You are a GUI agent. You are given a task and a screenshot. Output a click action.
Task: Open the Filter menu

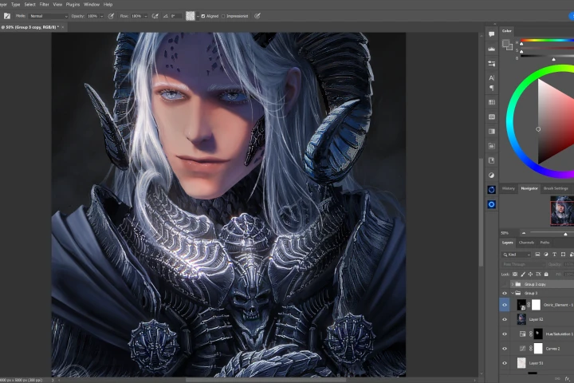tap(45, 5)
